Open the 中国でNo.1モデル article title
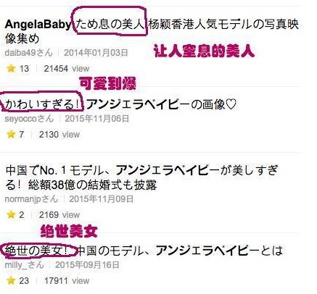Viewport: 317px width, 294px height. coord(141,177)
